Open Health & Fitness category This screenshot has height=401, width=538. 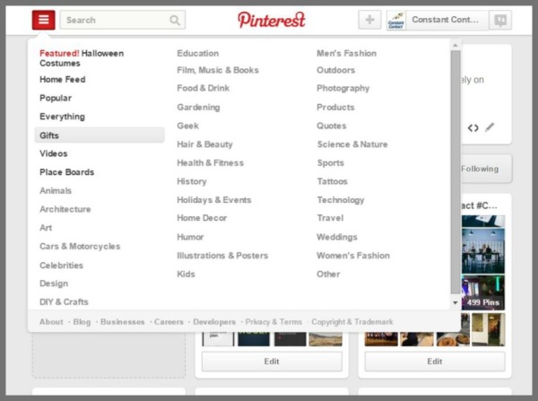pyautogui.click(x=211, y=162)
